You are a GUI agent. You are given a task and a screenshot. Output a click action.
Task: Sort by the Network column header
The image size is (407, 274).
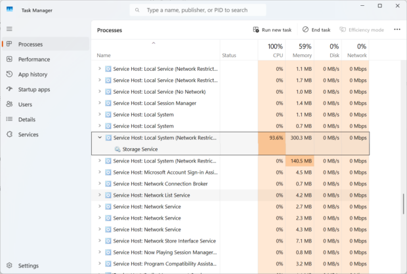(355, 50)
